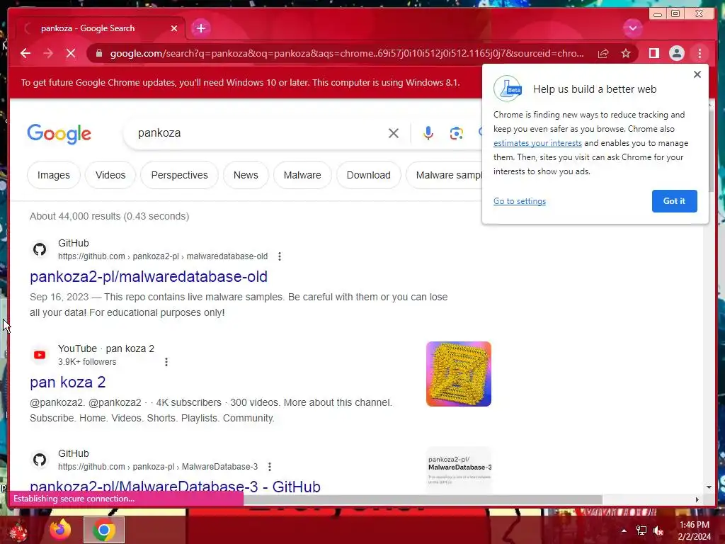Open the network icon in the tray
The height and width of the screenshot is (544, 725).
641,531
